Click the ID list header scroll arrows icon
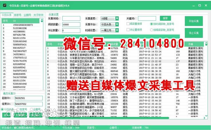211x130 pixels. (x=42, y=21)
